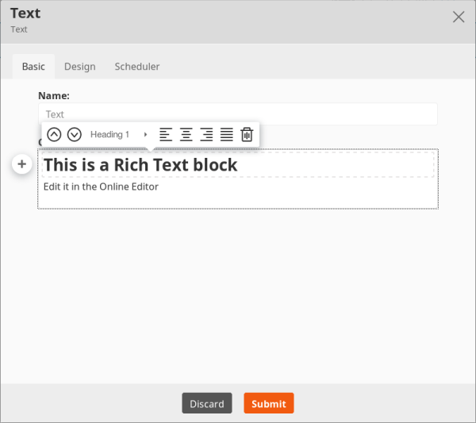Place cursor in 'Edit it in the Online Editor' line
The height and width of the screenshot is (423, 476).
pos(101,187)
